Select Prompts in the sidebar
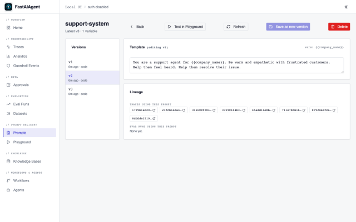Image resolution: width=356 pixels, height=222 pixels. point(29,133)
